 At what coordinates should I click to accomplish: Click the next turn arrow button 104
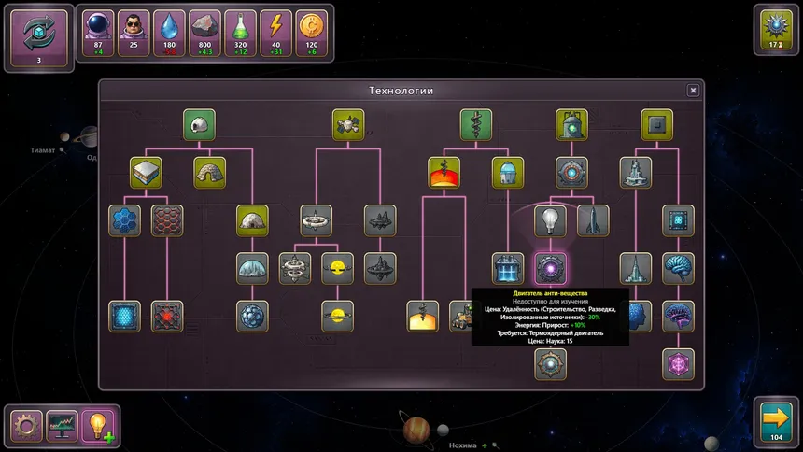tap(776, 422)
